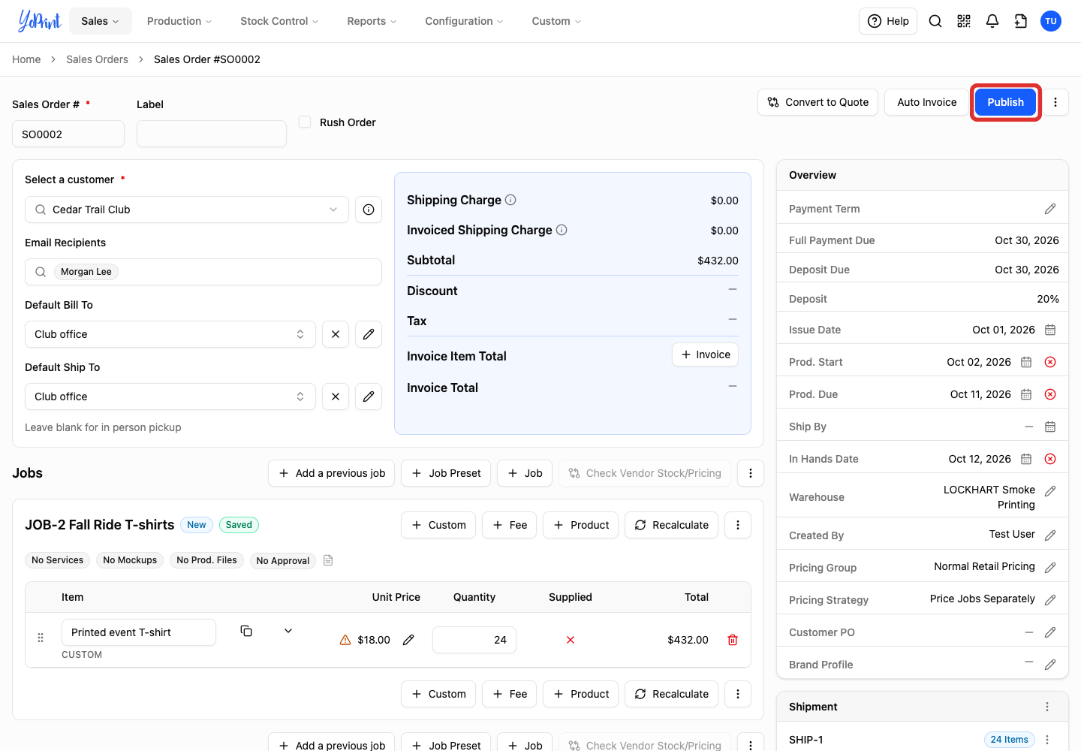Duplicate the Printed event T-shirt item
This screenshot has width=1081, height=751.
[x=246, y=631]
